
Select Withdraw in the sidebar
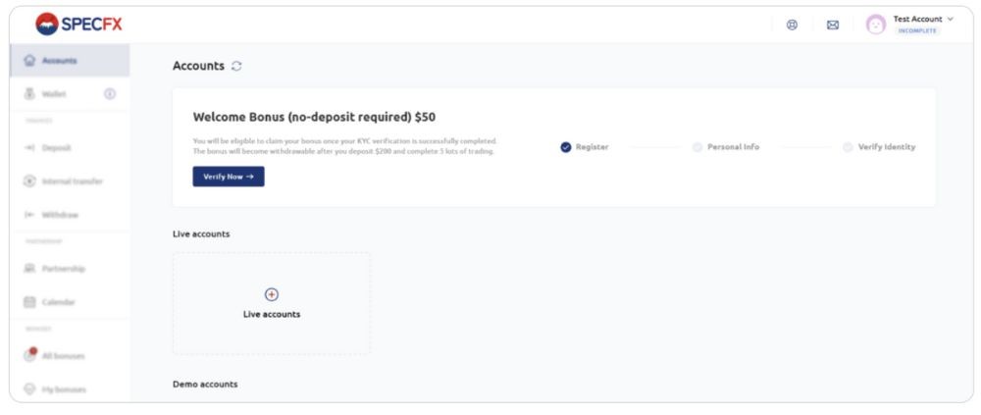(x=60, y=215)
